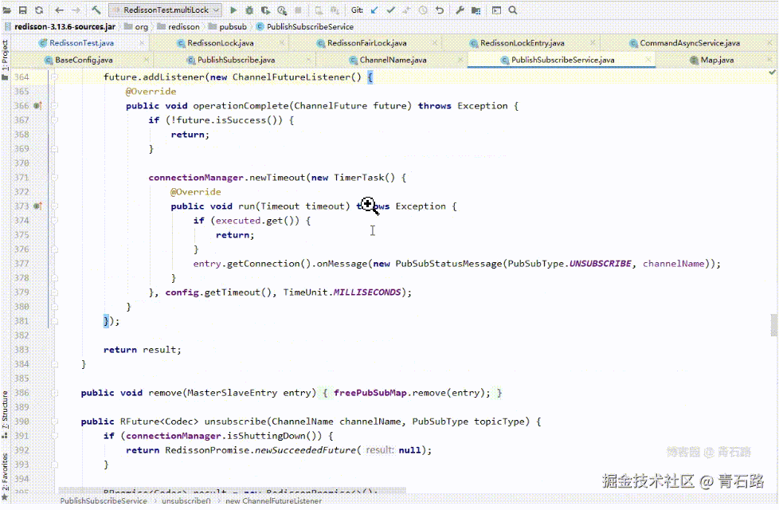Viewport: 779px width, 510px height.
Task: Click the override gutter icon on line 373
Action: pyautogui.click(x=37, y=206)
